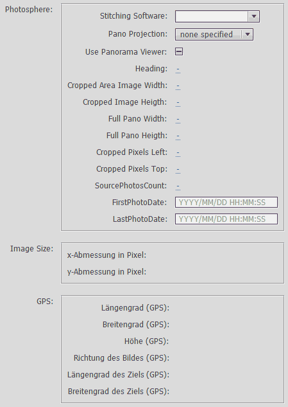
Task: Click the Richtung des Bildes (GPS) label
Action: (121, 358)
